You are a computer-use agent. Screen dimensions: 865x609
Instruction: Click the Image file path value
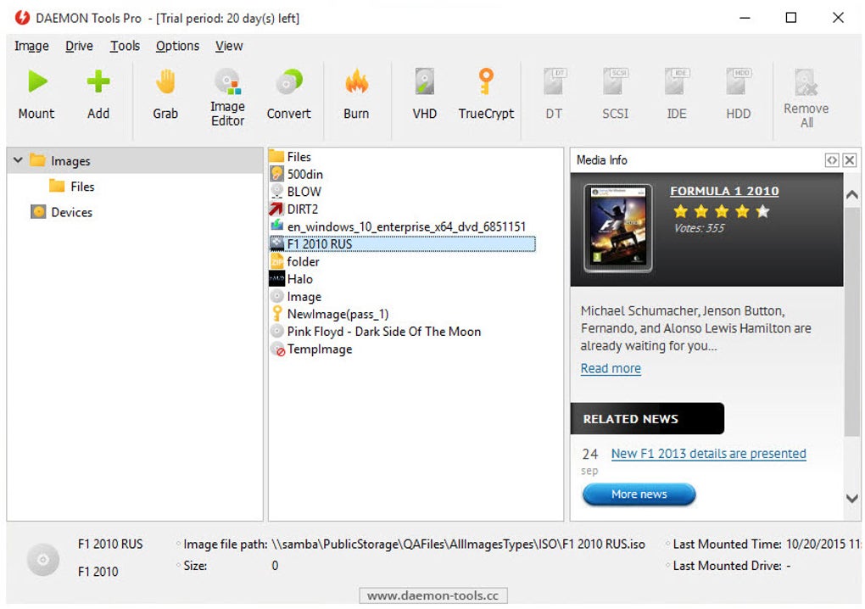(x=458, y=544)
